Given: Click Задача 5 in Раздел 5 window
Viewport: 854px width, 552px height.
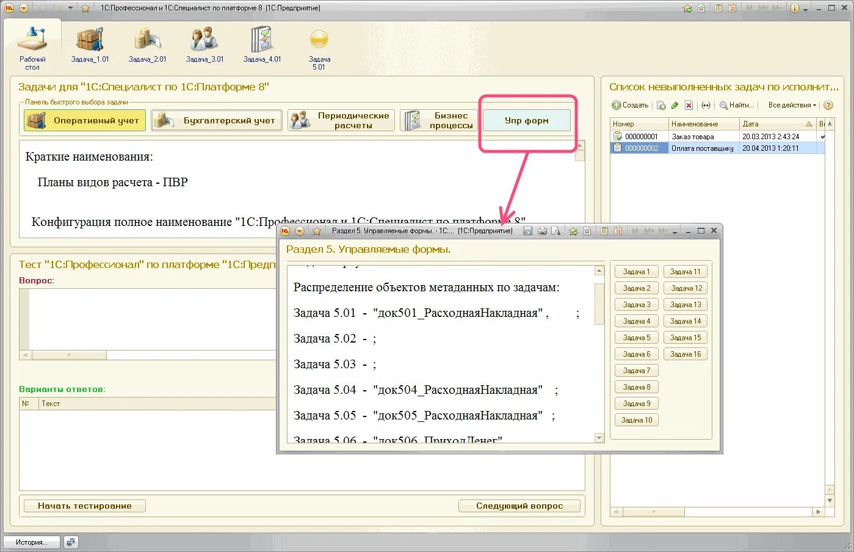Looking at the screenshot, I should [637, 337].
